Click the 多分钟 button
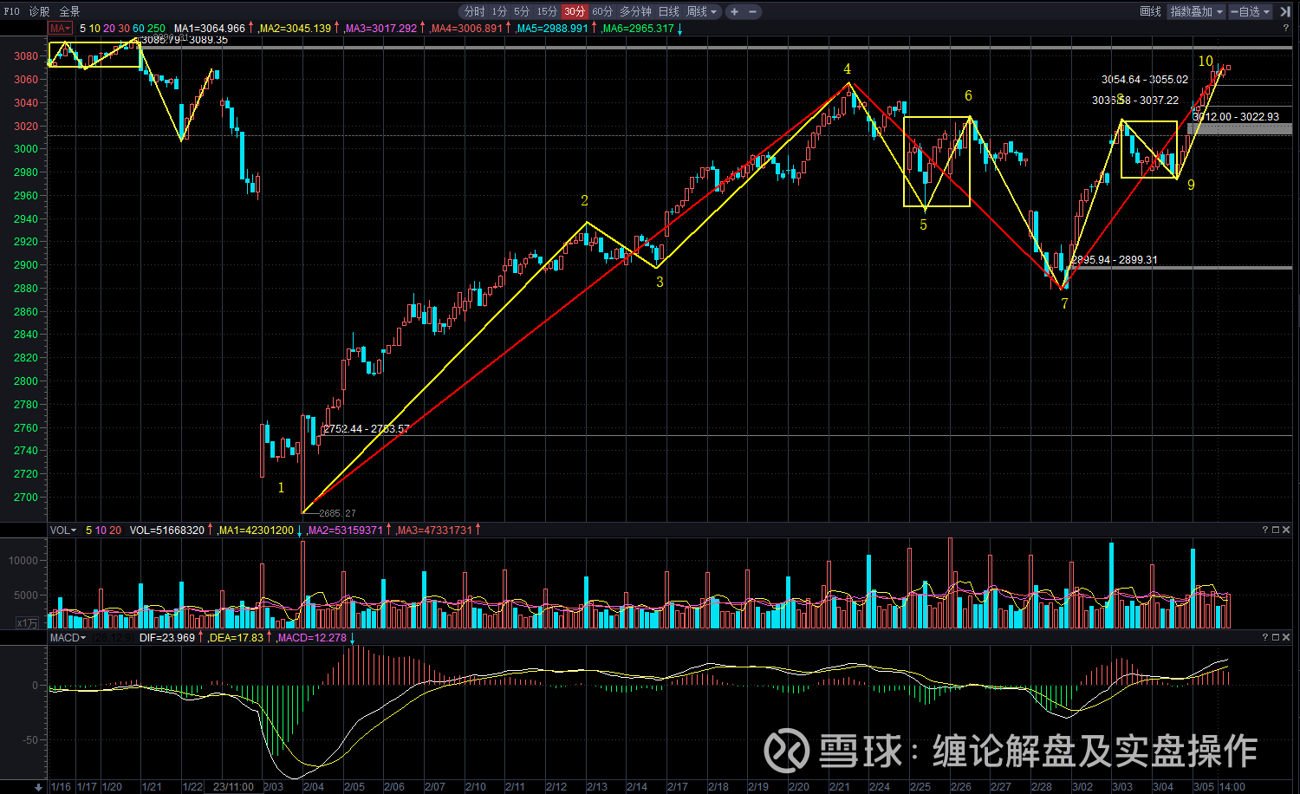 (x=635, y=11)
